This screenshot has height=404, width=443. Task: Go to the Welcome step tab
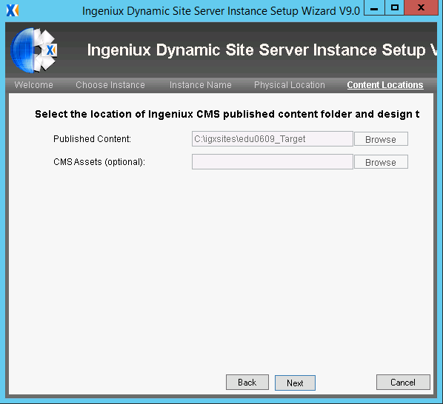coord(33,85)
